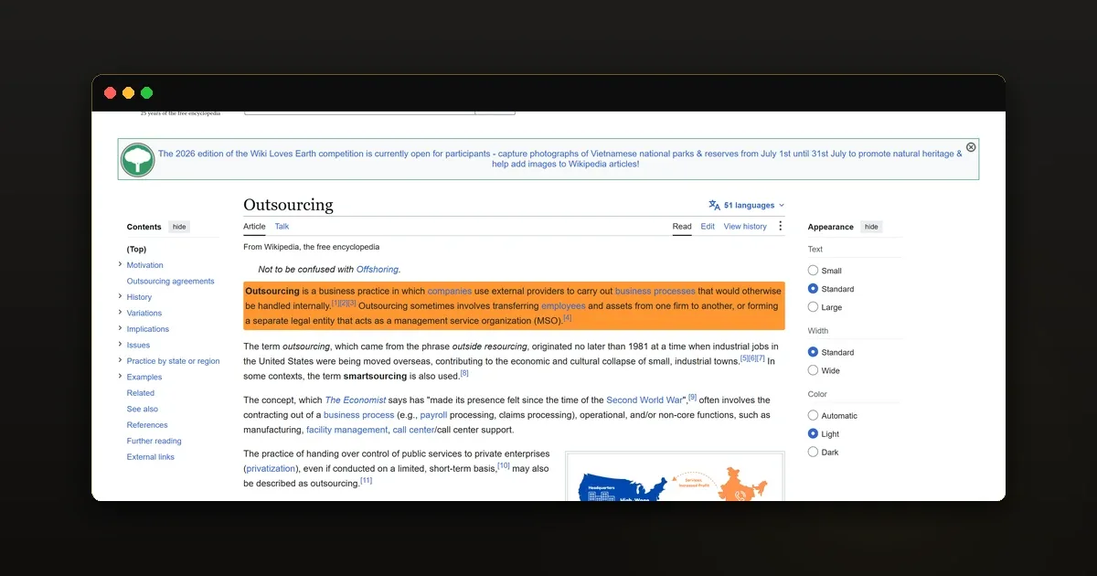Viewport: 1097px width, 576px height.
Task: Click the macOS green fullscreen button
Action: point(146,93)
